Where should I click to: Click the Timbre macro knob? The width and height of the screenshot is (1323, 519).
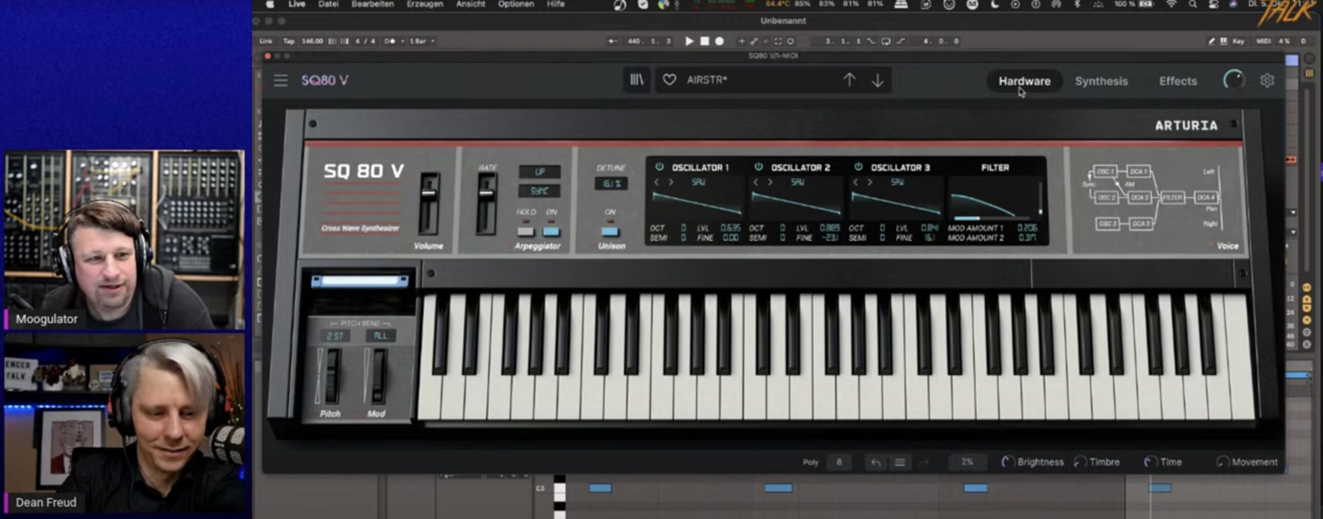1080,462
